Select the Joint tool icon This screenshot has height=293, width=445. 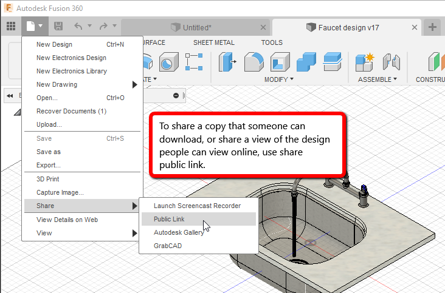click(x=391, y=62)
